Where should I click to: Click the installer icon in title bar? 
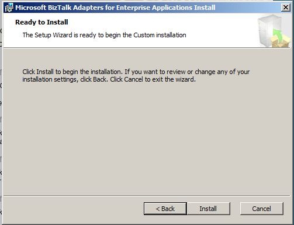click(x=9, y=8)
